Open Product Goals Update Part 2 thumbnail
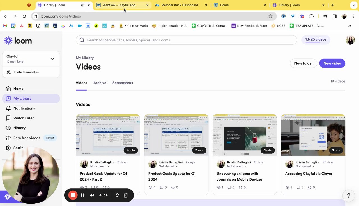This screenshot has height=206, width=359. click(108, 135)
